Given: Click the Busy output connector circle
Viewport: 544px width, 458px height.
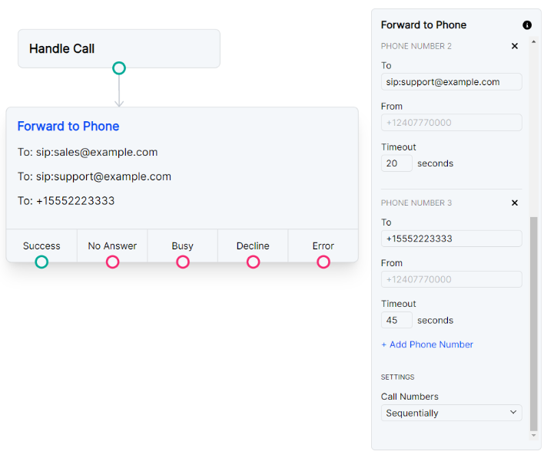Looking at the screenshot, I should (183, 262).
